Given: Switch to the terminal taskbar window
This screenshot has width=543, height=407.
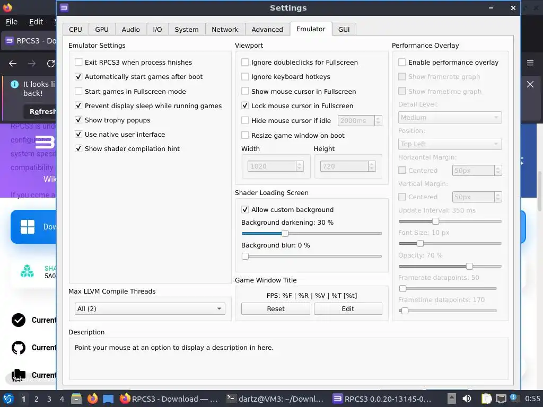Looking at the screenshot, I should [x=275, y=399].
